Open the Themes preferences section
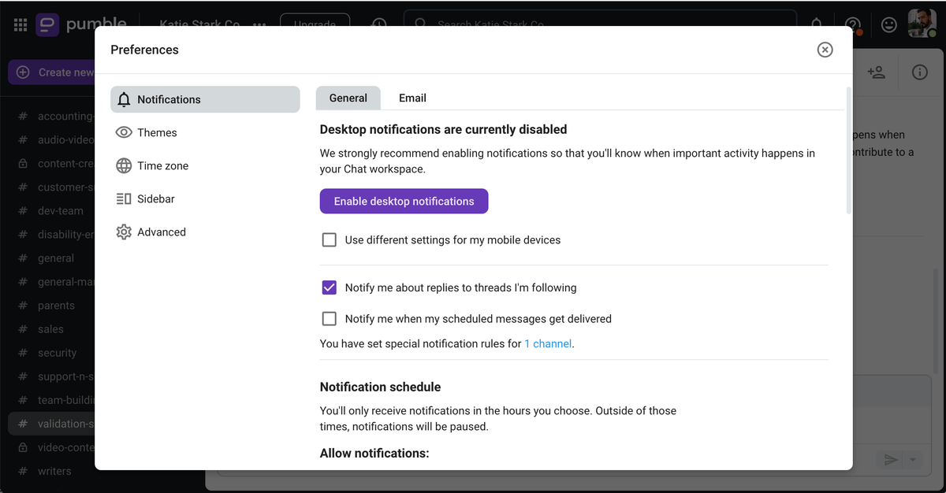The width and height of the screenshot is (946, 493). (157, 132)
